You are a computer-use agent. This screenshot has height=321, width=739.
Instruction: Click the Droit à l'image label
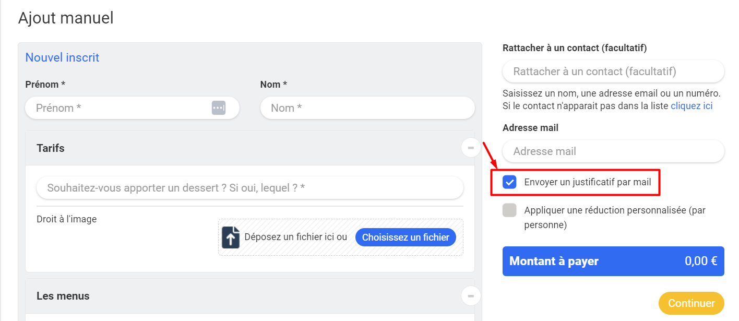67,219
